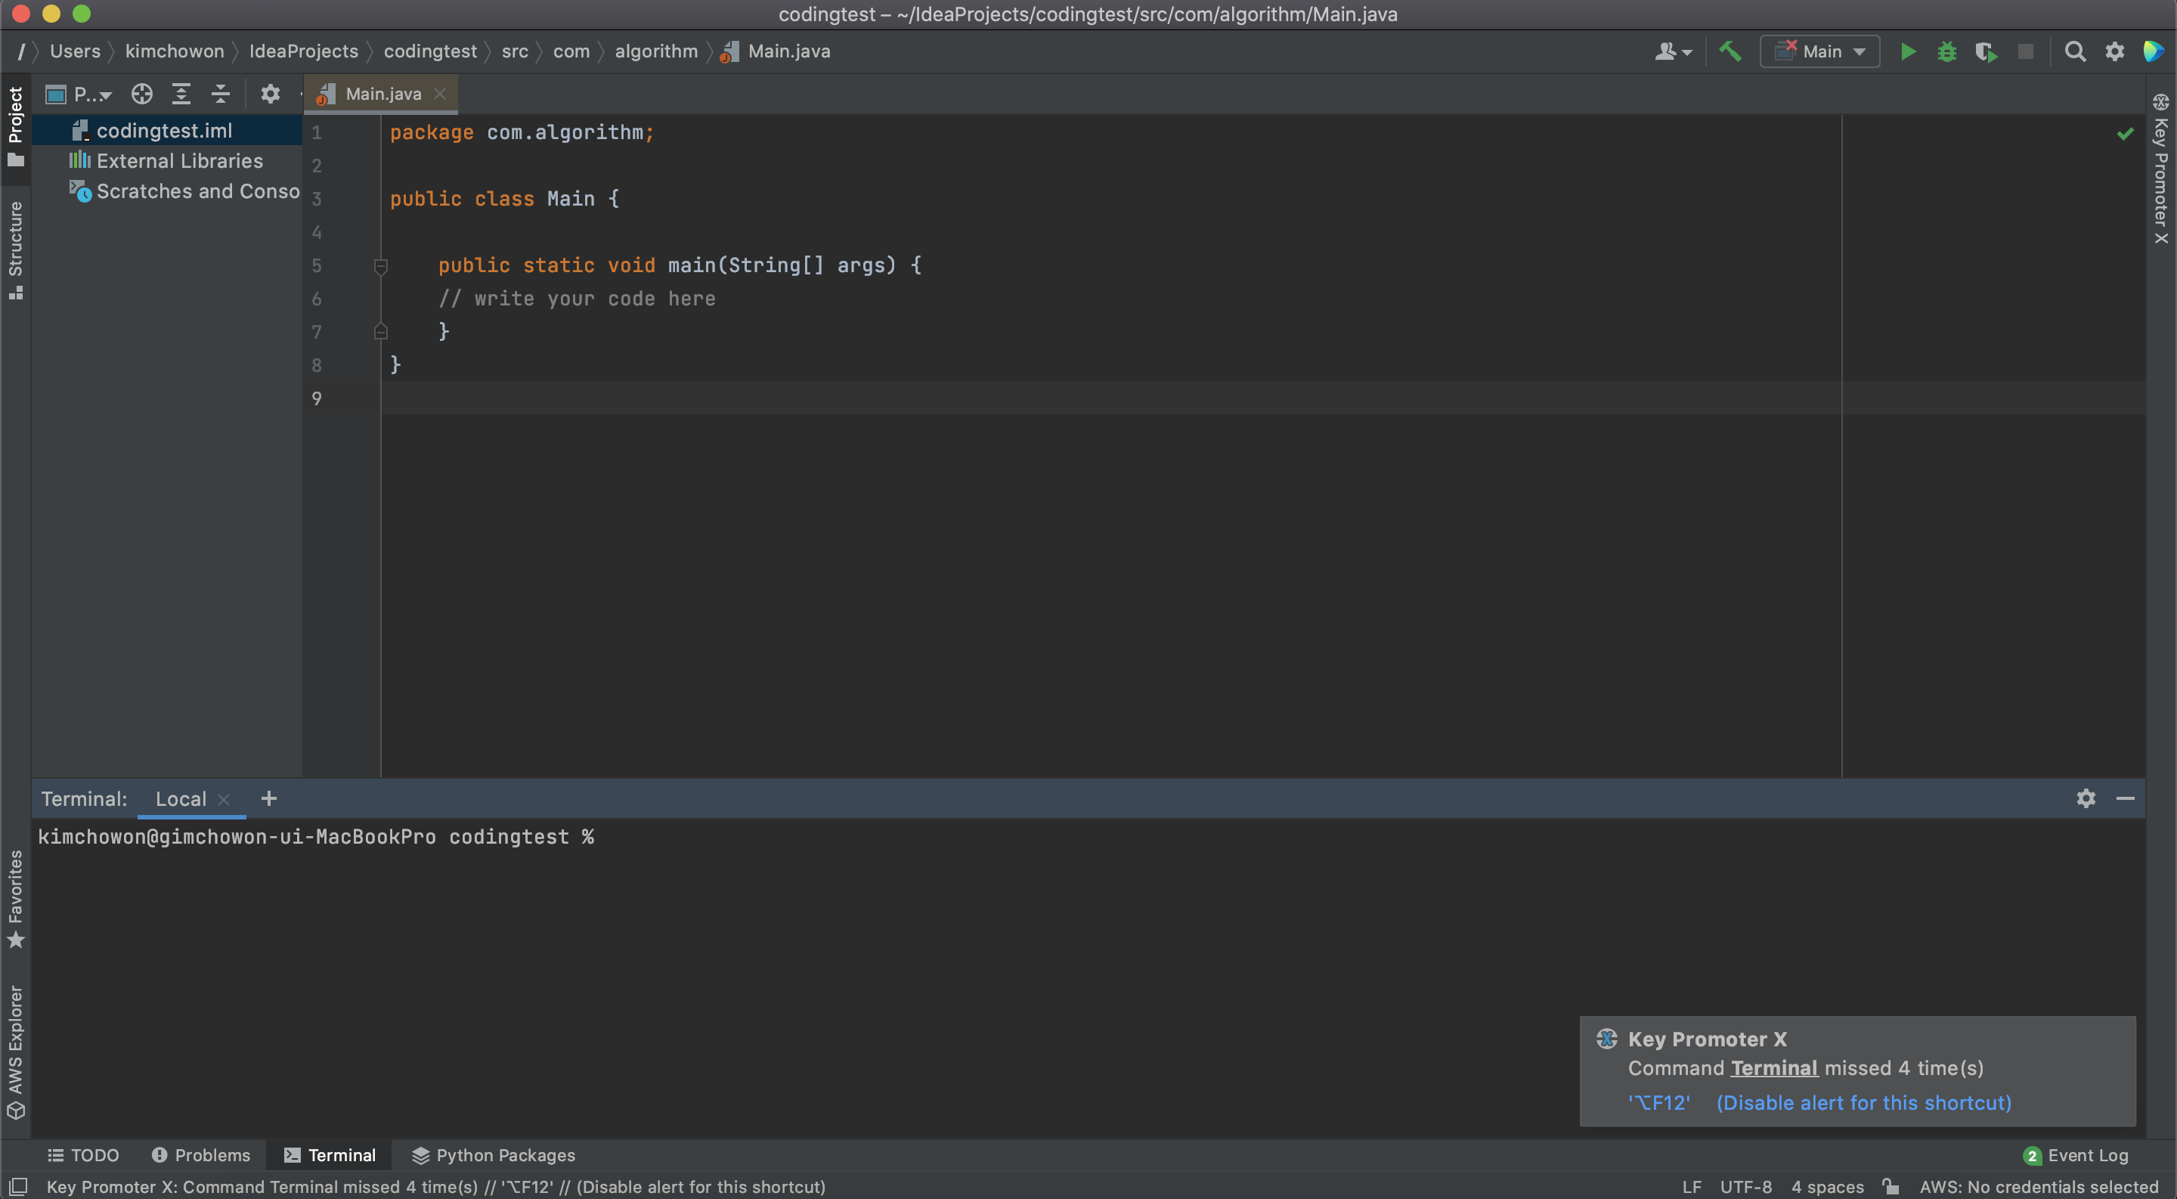Open terminal panel settings gear
This screenshot has width=2177, height=1199.
tap(2086, 798)
